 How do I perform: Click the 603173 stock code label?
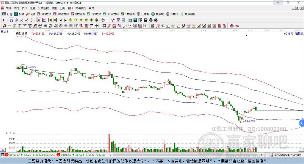289,34
